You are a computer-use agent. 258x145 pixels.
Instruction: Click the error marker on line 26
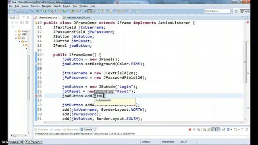pyautogui.click(x=36, y=96)
